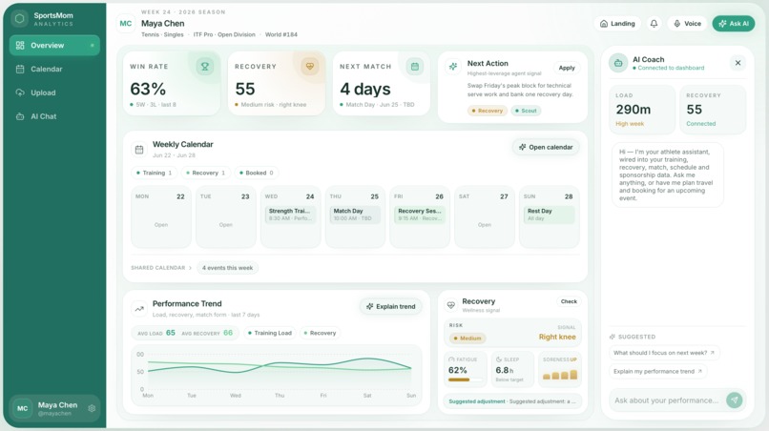
Task: Click the Load 290m card in AI Coach
Action: [642, 110]
